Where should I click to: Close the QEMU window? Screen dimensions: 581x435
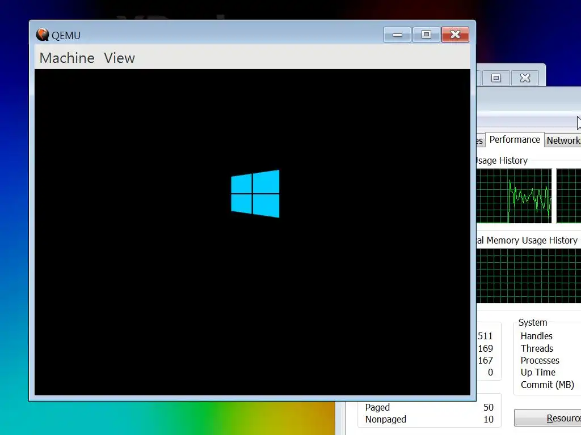click(x=455, y=35)
